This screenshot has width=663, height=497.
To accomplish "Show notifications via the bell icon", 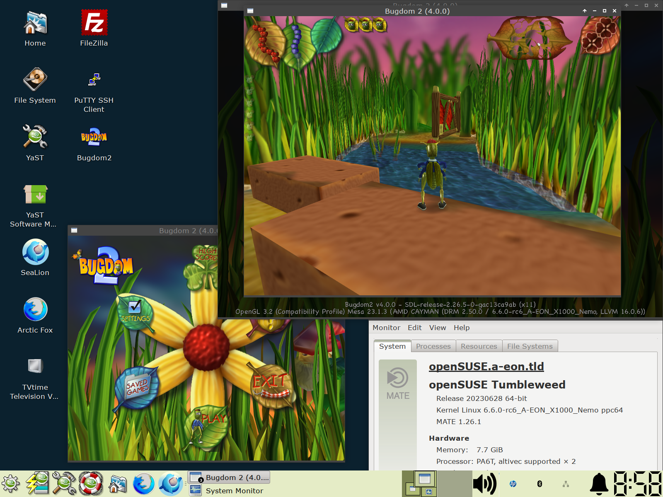I will tap(599, 484).
